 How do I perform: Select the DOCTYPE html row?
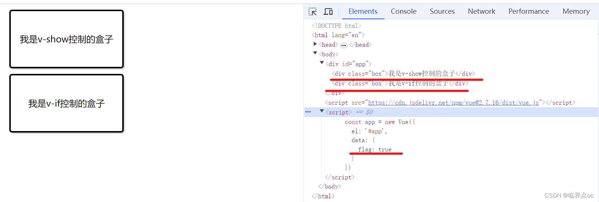(x=336, y=26)
